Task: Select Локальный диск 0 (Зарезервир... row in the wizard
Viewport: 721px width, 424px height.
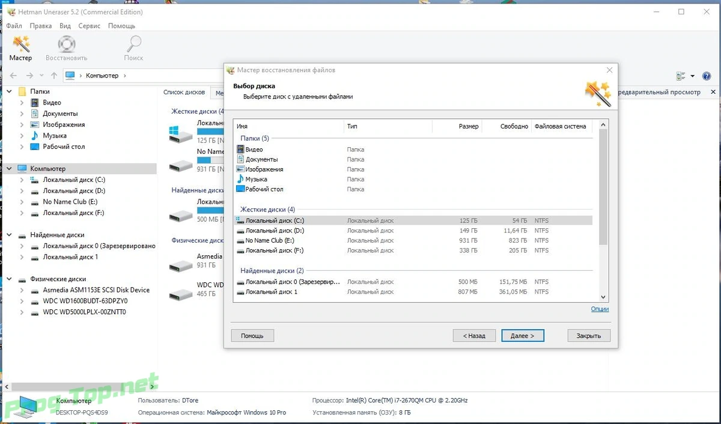Action: click(413, 282)
